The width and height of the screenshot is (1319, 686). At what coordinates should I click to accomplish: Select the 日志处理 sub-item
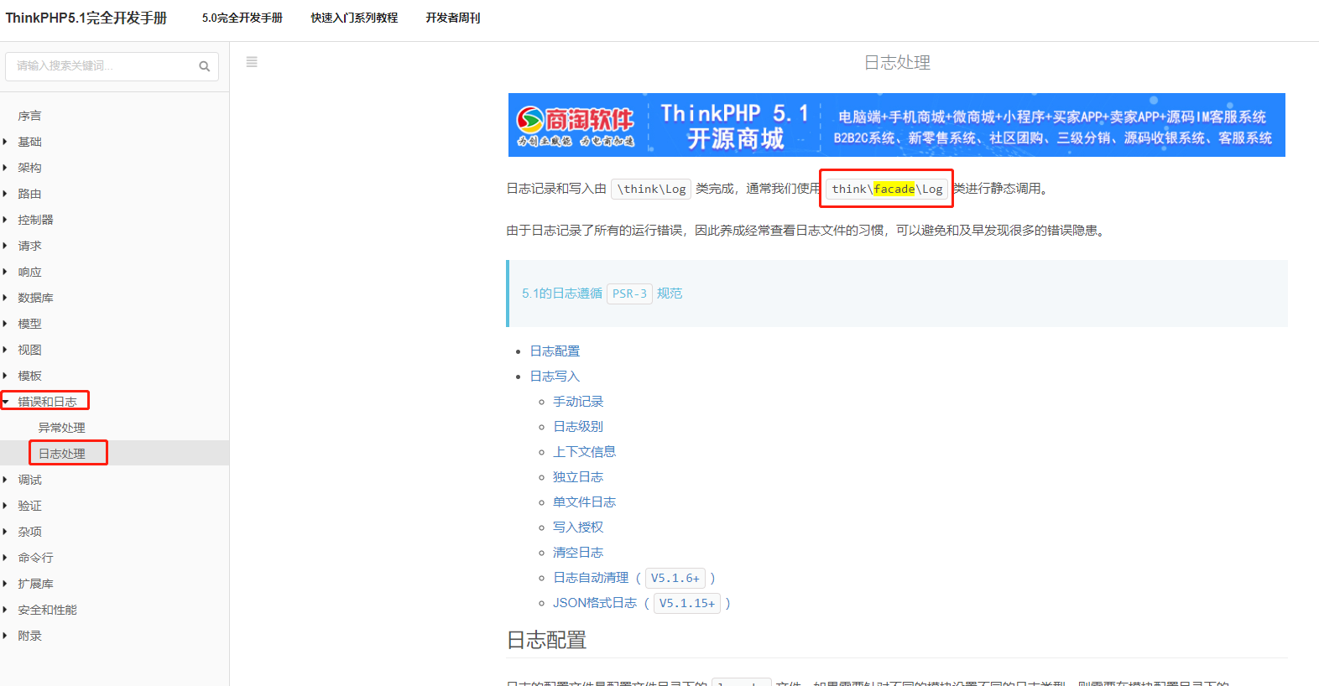tap(61, 454)
